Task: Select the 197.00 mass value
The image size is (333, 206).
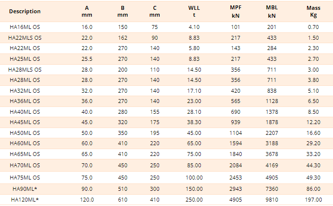Action: [313, 200]
